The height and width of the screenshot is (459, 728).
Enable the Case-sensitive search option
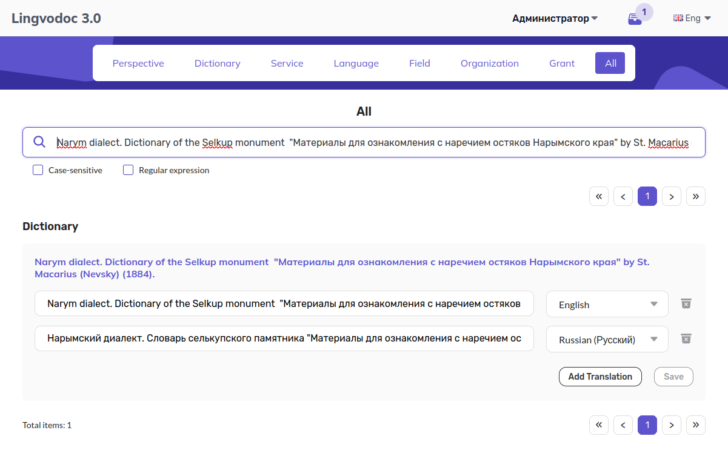click(38, 170)
